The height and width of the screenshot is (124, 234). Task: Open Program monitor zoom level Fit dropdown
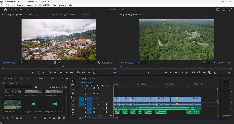pyautogui.click(x=142, y=63)
